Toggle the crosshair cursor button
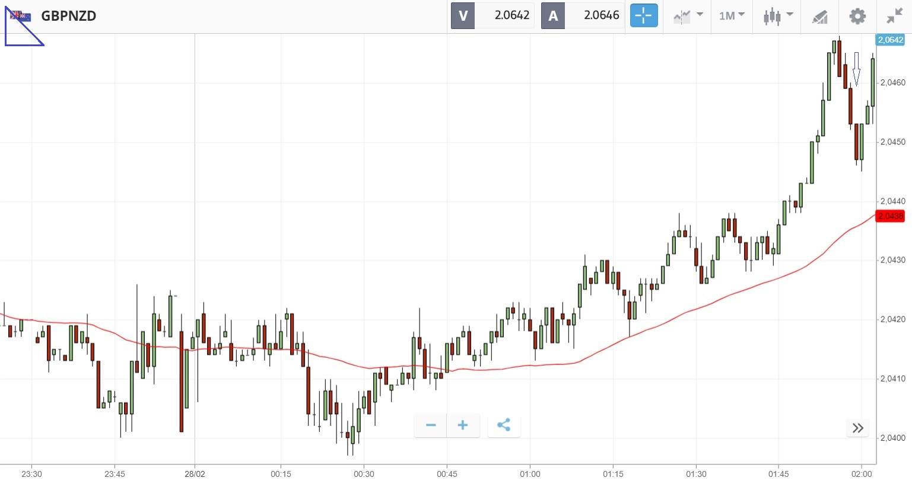This screenshot has width=912, height=484. tap(644, 16)
